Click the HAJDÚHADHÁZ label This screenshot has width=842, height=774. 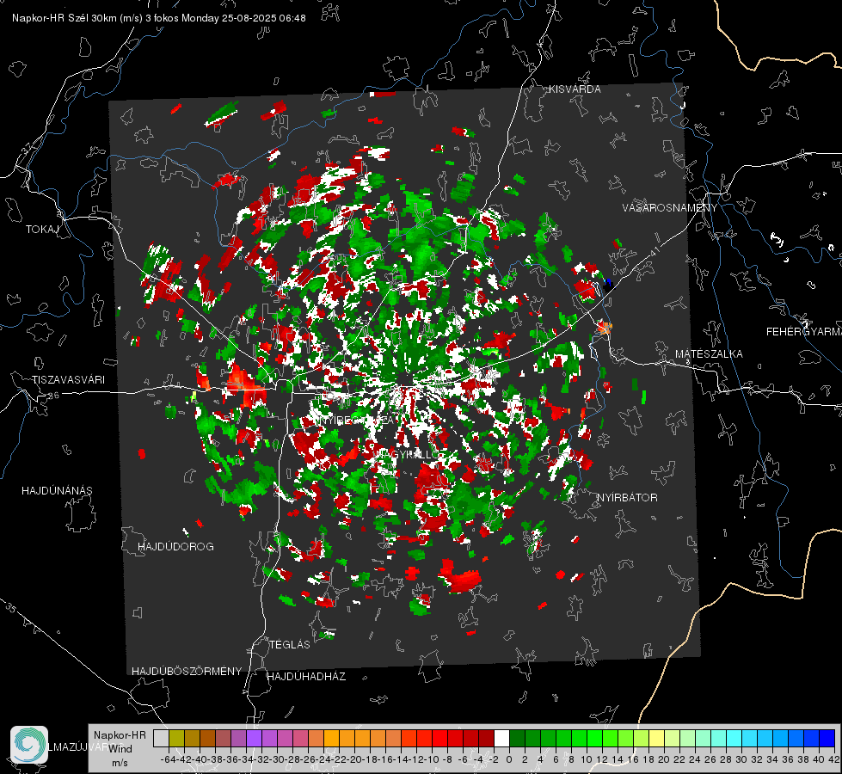pyautogui.click(x=306, y=677)
